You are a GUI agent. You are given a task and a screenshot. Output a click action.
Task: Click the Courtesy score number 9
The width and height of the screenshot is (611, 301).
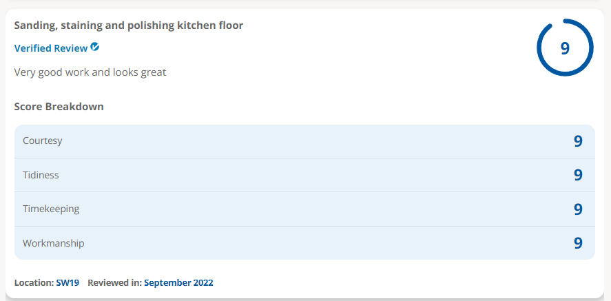pos(578,141)
